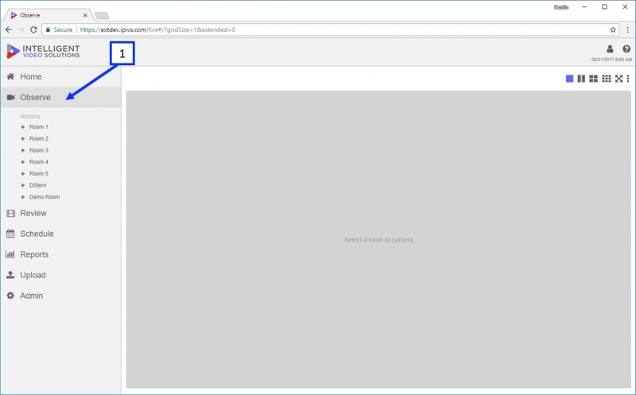
Task: Open the Observe menu item
Action: (60, 97)
